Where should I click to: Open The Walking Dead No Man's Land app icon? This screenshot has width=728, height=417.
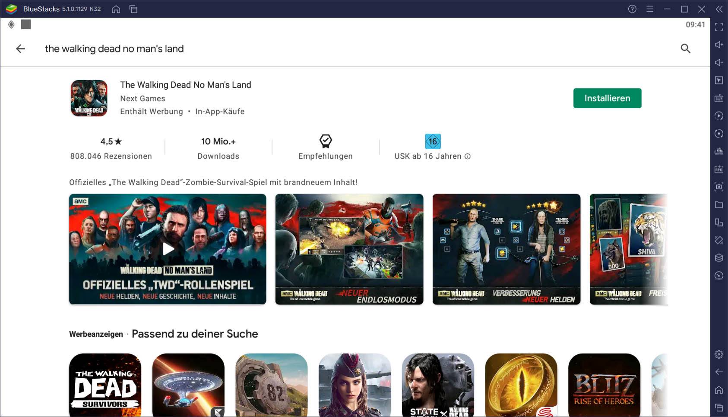pos(89,98)
